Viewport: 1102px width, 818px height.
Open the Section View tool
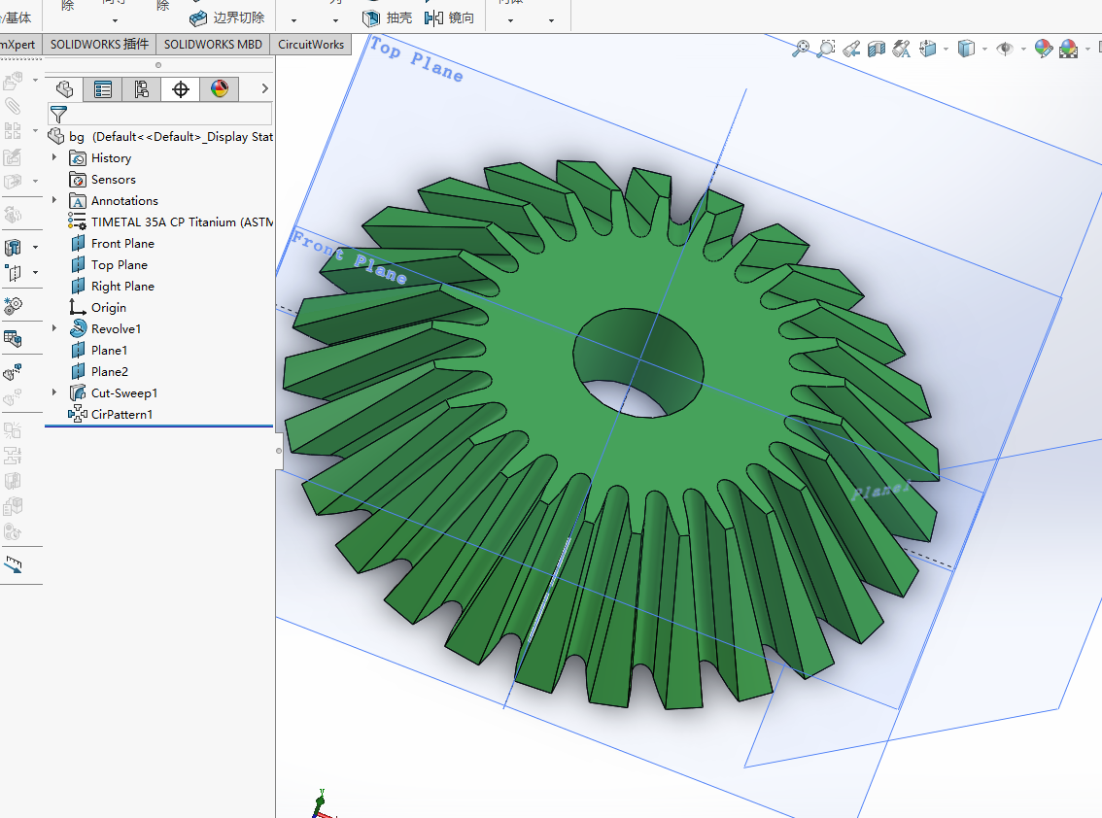pos(877,48)
